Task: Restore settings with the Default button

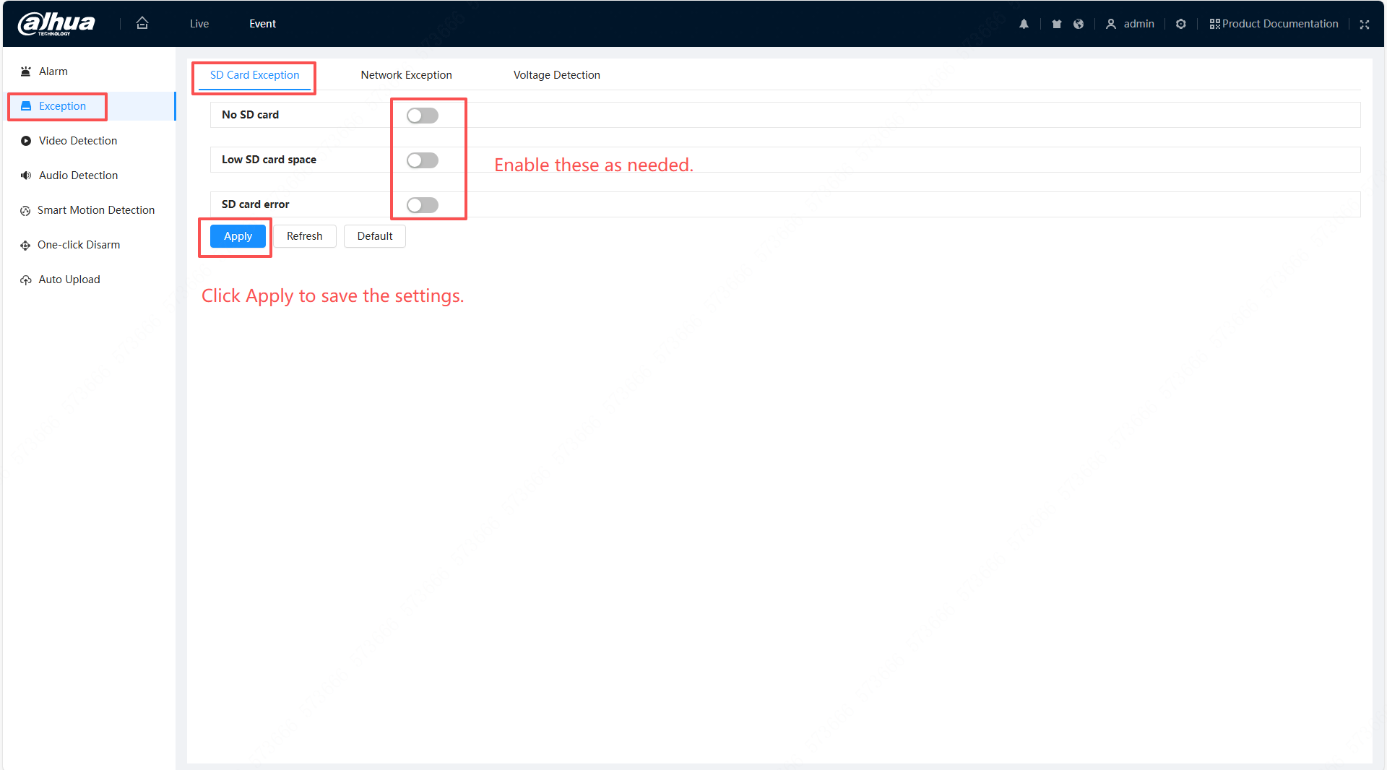Action: (374, 236)
